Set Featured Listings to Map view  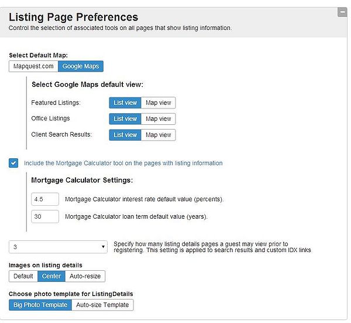coord(159,103)
